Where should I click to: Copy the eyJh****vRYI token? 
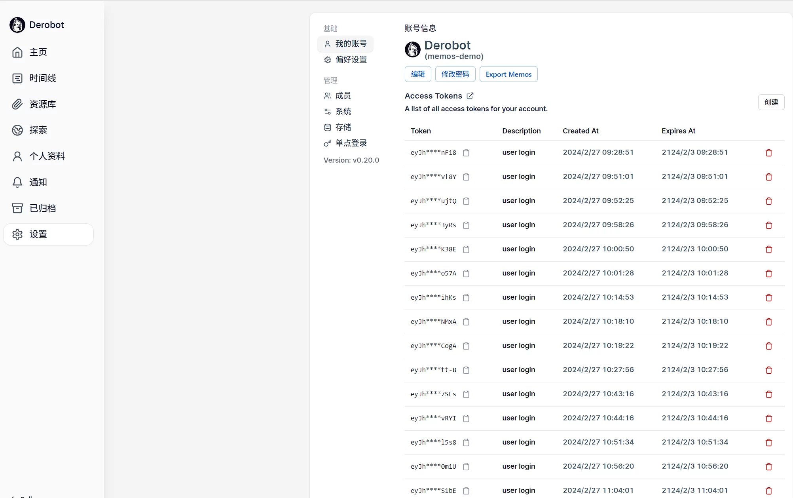pyautogui.click(x=466, y=418)
